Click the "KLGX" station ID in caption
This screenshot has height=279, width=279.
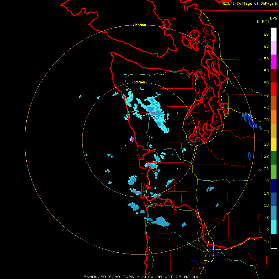(148, 277)
